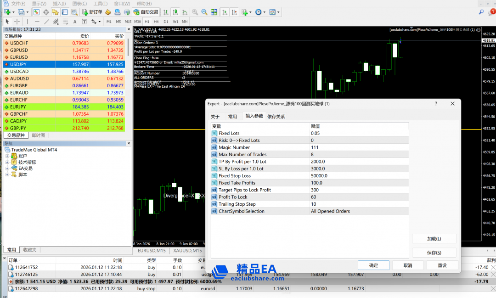Click the 确定 button in Expert dialog
The height and width of the screenshot is (298, 496).
click(374, 265)
